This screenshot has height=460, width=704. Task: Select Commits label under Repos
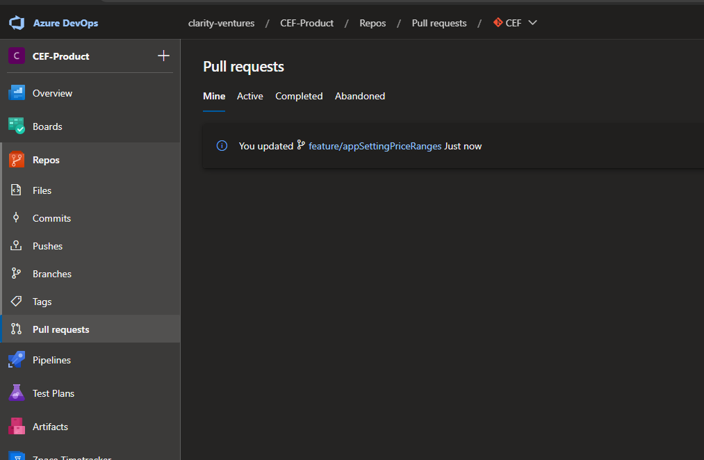pos(51,219)
